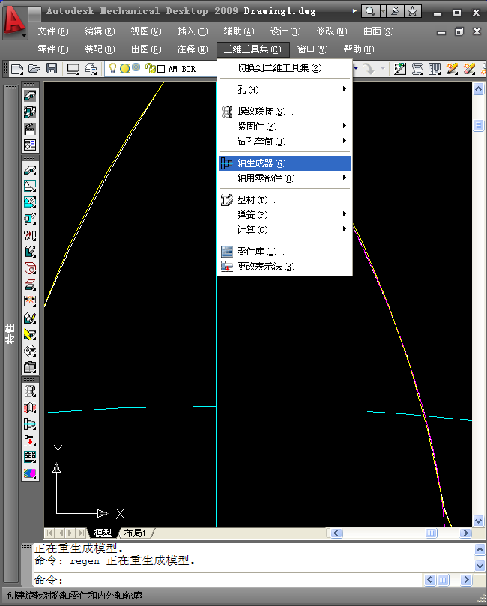Click the Open file folder icon

pos(34,69)
